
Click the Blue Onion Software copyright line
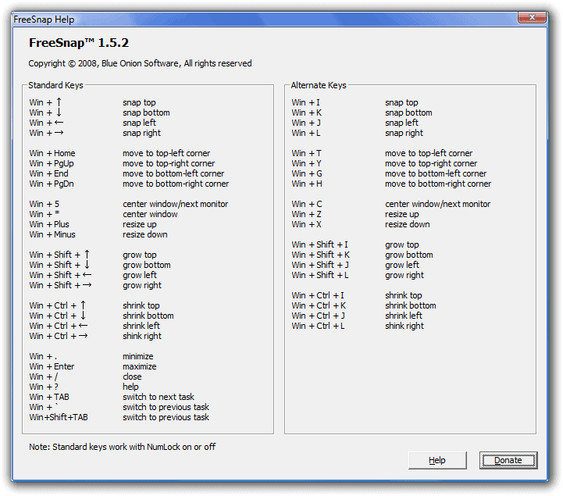[140, 63]
